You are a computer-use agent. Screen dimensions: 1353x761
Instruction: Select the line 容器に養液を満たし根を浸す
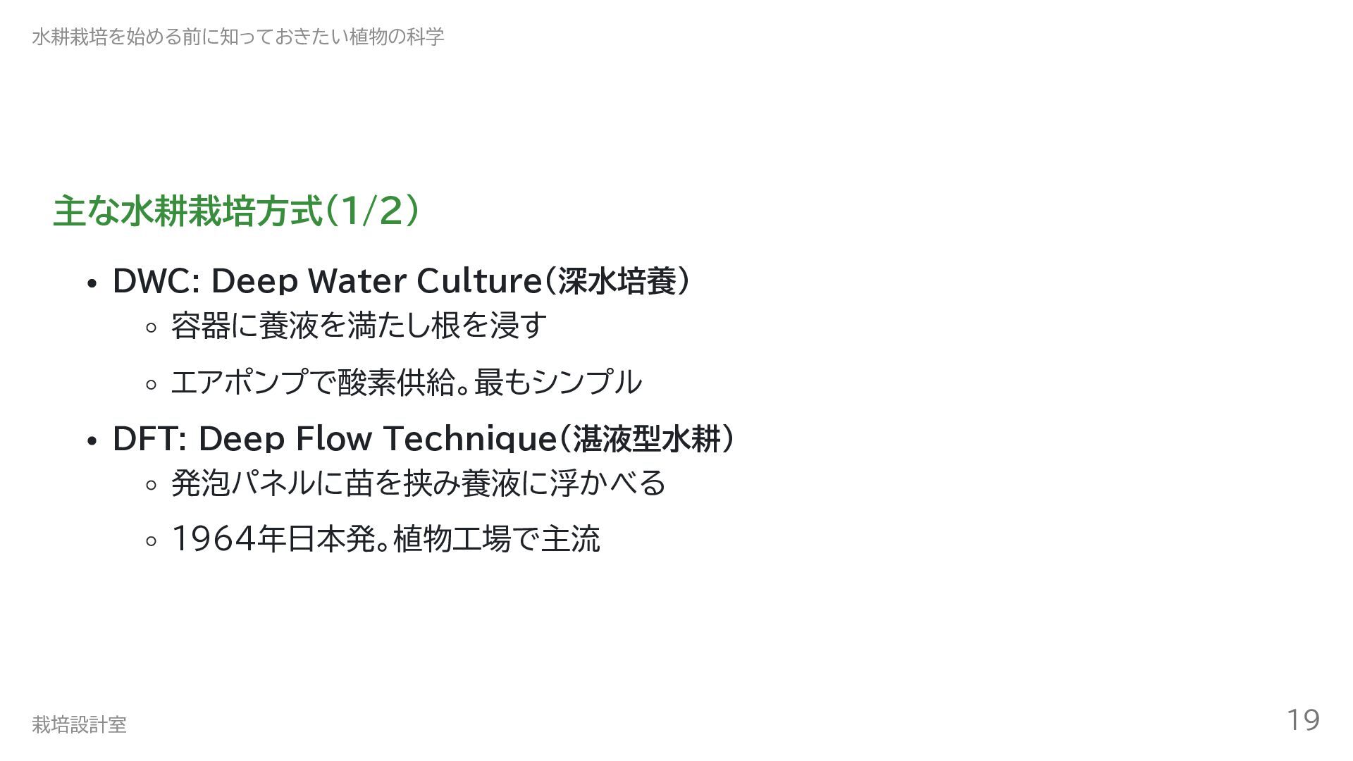pyautogui.click(x=359, y=326)
